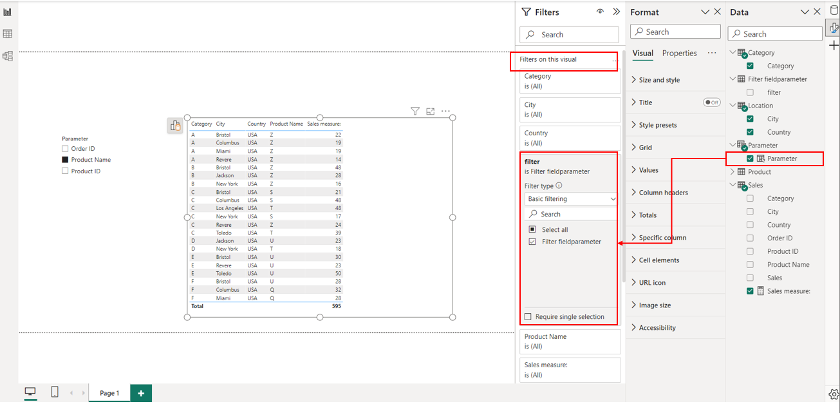Screen dimensions: 840x413
Task: Open the Page 1 tab
Action: click(x=109, y=393)
